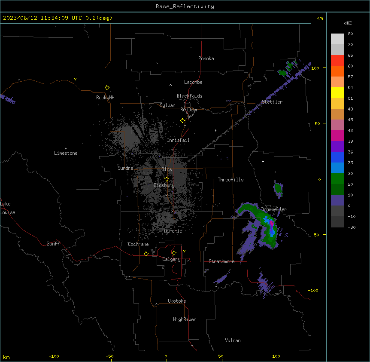Screen dimensions: 370x362
Task: Click the bright yellow 51-54 dBZ legend swatch
Action: pyautogui.click(x=337, y=92)
